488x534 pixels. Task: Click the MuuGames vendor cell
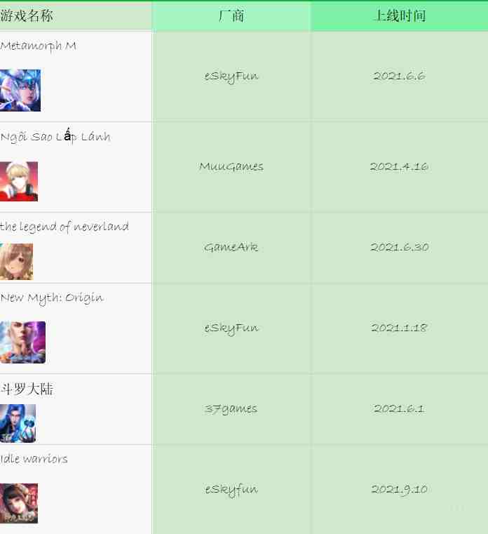click(x=231, y=167)
